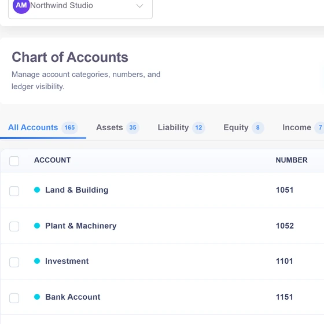The image size is (324, 324).
Task: Open the Plant & Machinery account
Action: click(x=81, y=226)
